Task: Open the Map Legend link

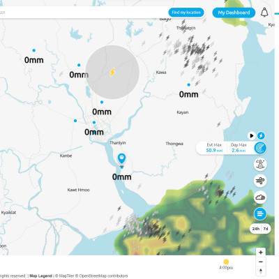Action: (x=40, y=276)
